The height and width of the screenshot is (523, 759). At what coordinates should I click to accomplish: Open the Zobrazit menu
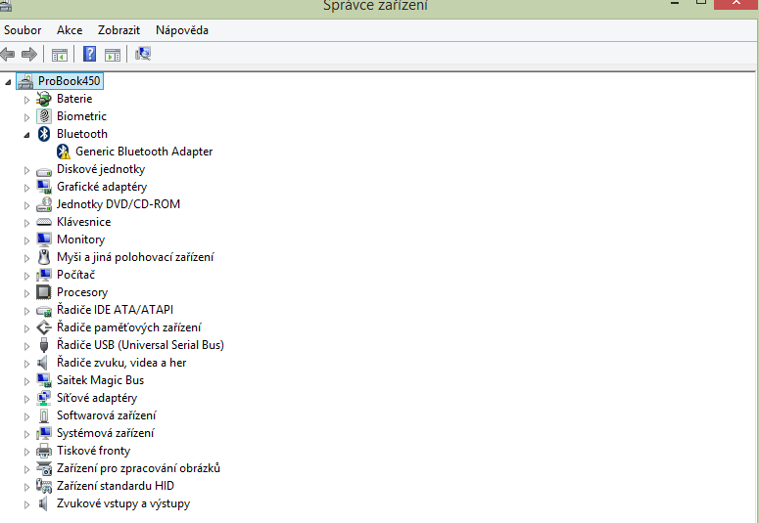[x=119, y=30]
